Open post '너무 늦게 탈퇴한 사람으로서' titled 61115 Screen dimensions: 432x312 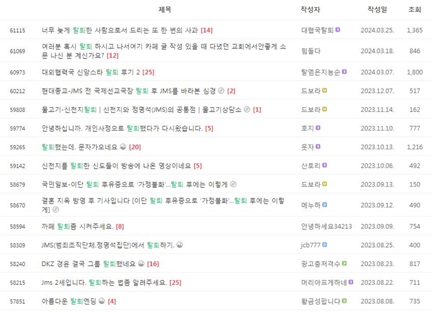click(120, 30)
